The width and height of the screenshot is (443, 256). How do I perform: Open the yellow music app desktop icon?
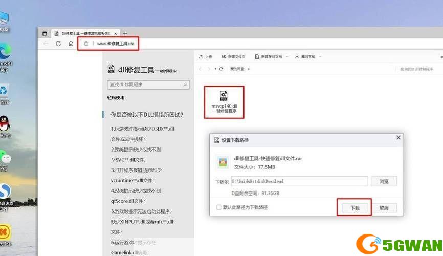(5, 235)
